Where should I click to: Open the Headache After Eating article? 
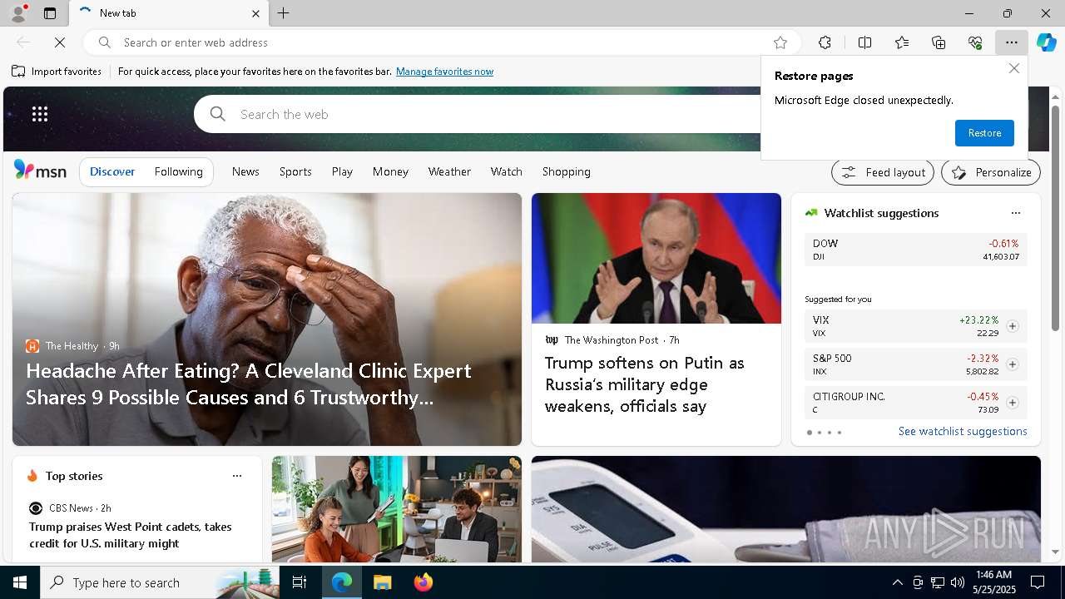point(248,384)
